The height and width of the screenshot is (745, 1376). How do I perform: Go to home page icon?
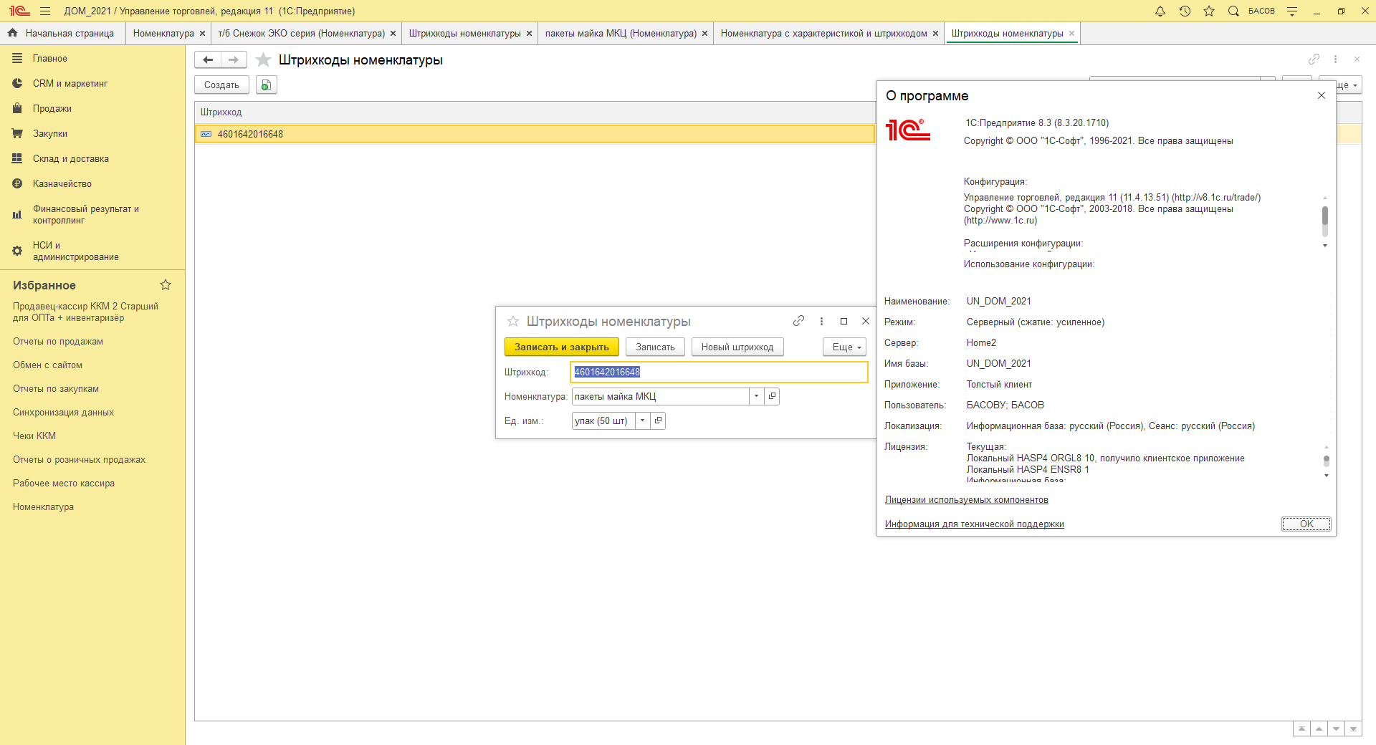[x=12, y=33]
